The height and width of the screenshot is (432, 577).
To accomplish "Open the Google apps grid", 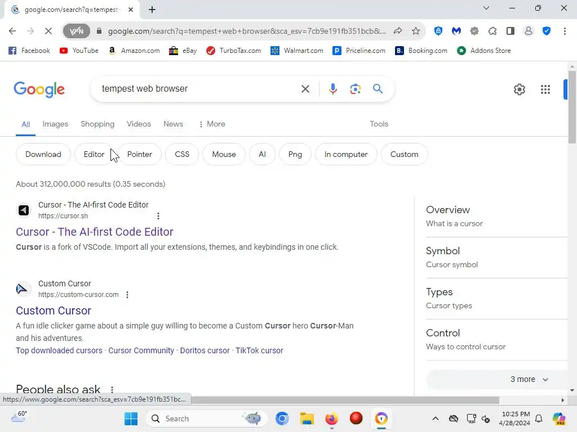I will 545,89.
